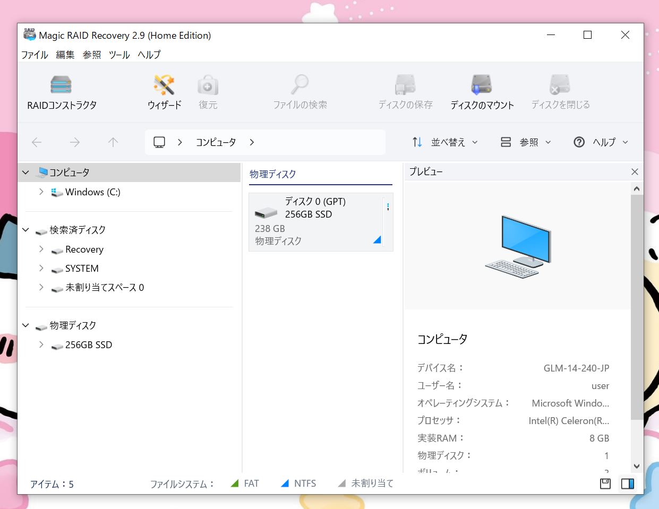The image size is (659, 509).
Task: Expand the SYSTEM node
Action: tap(41, 269)
